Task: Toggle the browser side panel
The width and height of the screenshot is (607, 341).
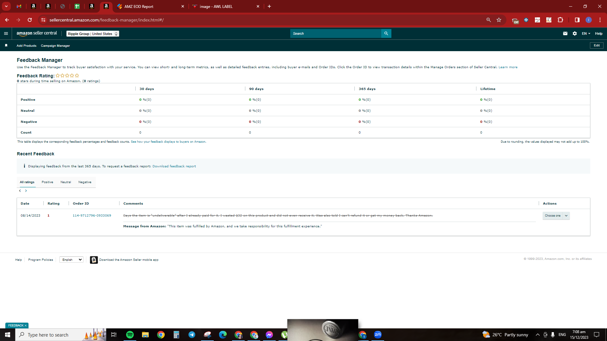Action: pyautogui.click(x=577, y=20)
